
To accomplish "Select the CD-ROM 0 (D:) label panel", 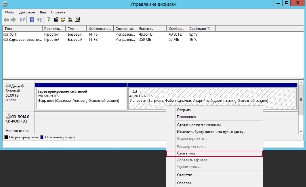I will [x=19, y=123].
